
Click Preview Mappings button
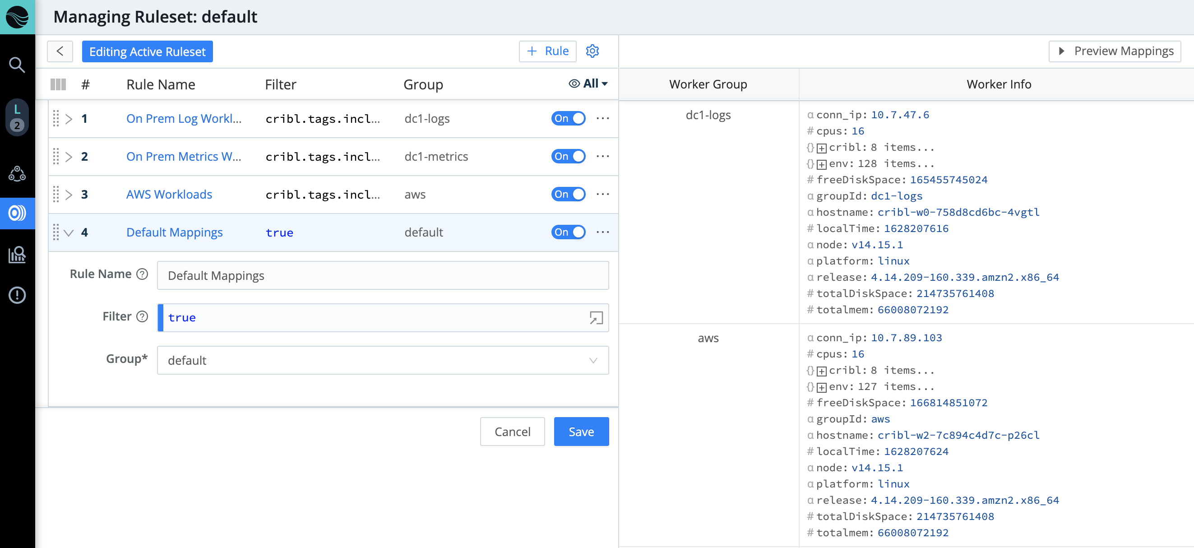(1115, 51)
